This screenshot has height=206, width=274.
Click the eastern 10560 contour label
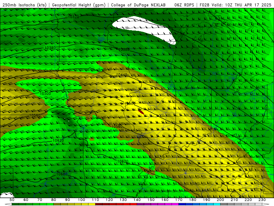coord(117,127)
